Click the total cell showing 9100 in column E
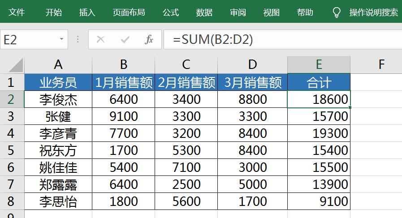The height and width of the screenshot is (218, 402). [319, 201]
